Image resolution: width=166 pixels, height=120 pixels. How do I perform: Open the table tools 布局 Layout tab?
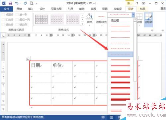142,9
